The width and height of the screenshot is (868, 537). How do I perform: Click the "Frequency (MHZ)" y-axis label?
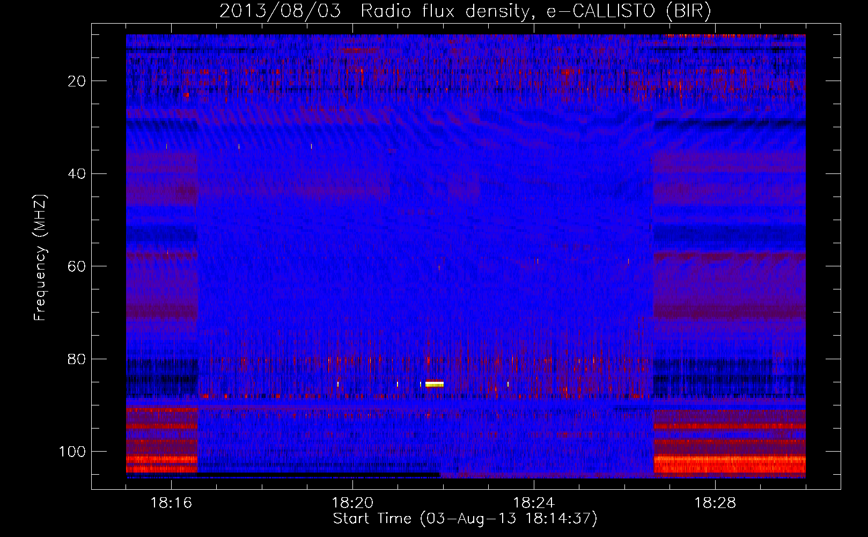pyautogui.click(x=40, y=258)
